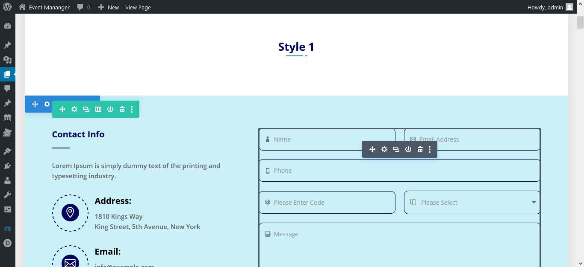The image size is (584, 267).
Task: Click the circular address location icon
Action: [x=70, y=213]
